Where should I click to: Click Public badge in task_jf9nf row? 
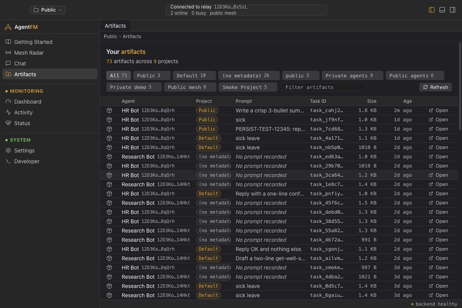207,120
